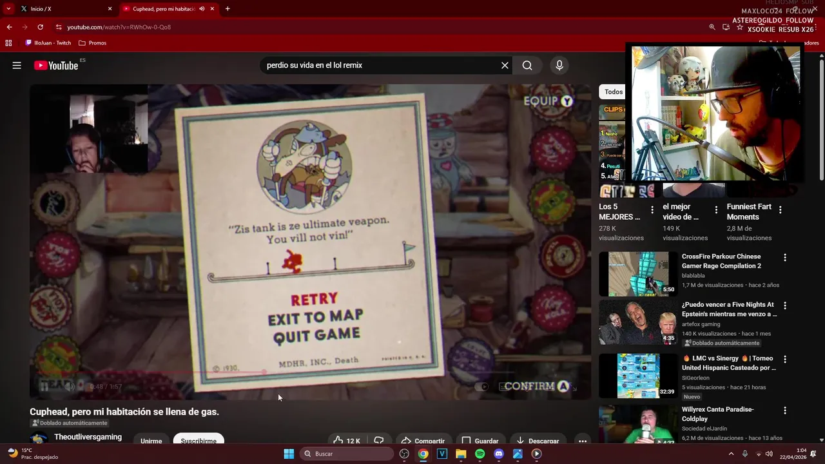The width and height of the screenshot is (825, 464).
Task: Clear the search box with the X
Action: tap(505, 65)
